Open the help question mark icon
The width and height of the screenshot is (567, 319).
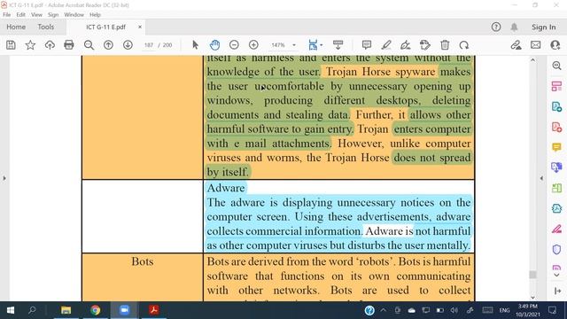coord(496,27)
